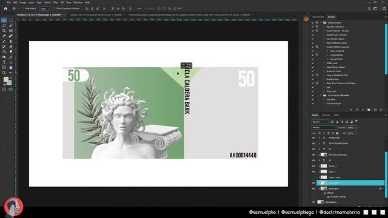Click the Home icon in options bar
388x218 pixels.
pos(5,8)
